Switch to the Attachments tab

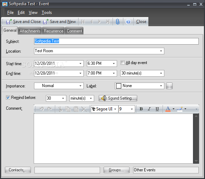(x=30, y=31)
